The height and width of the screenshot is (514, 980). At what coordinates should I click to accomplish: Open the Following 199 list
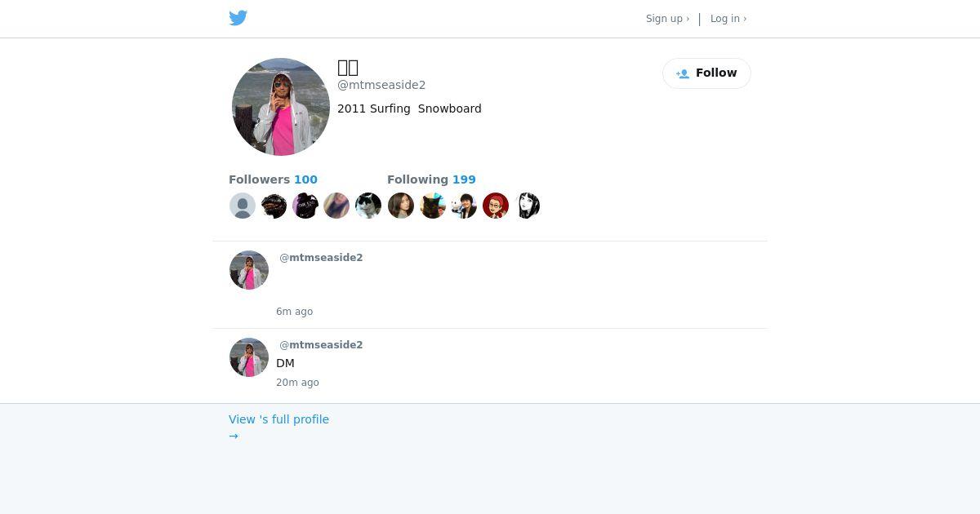[x=431, y=179]
